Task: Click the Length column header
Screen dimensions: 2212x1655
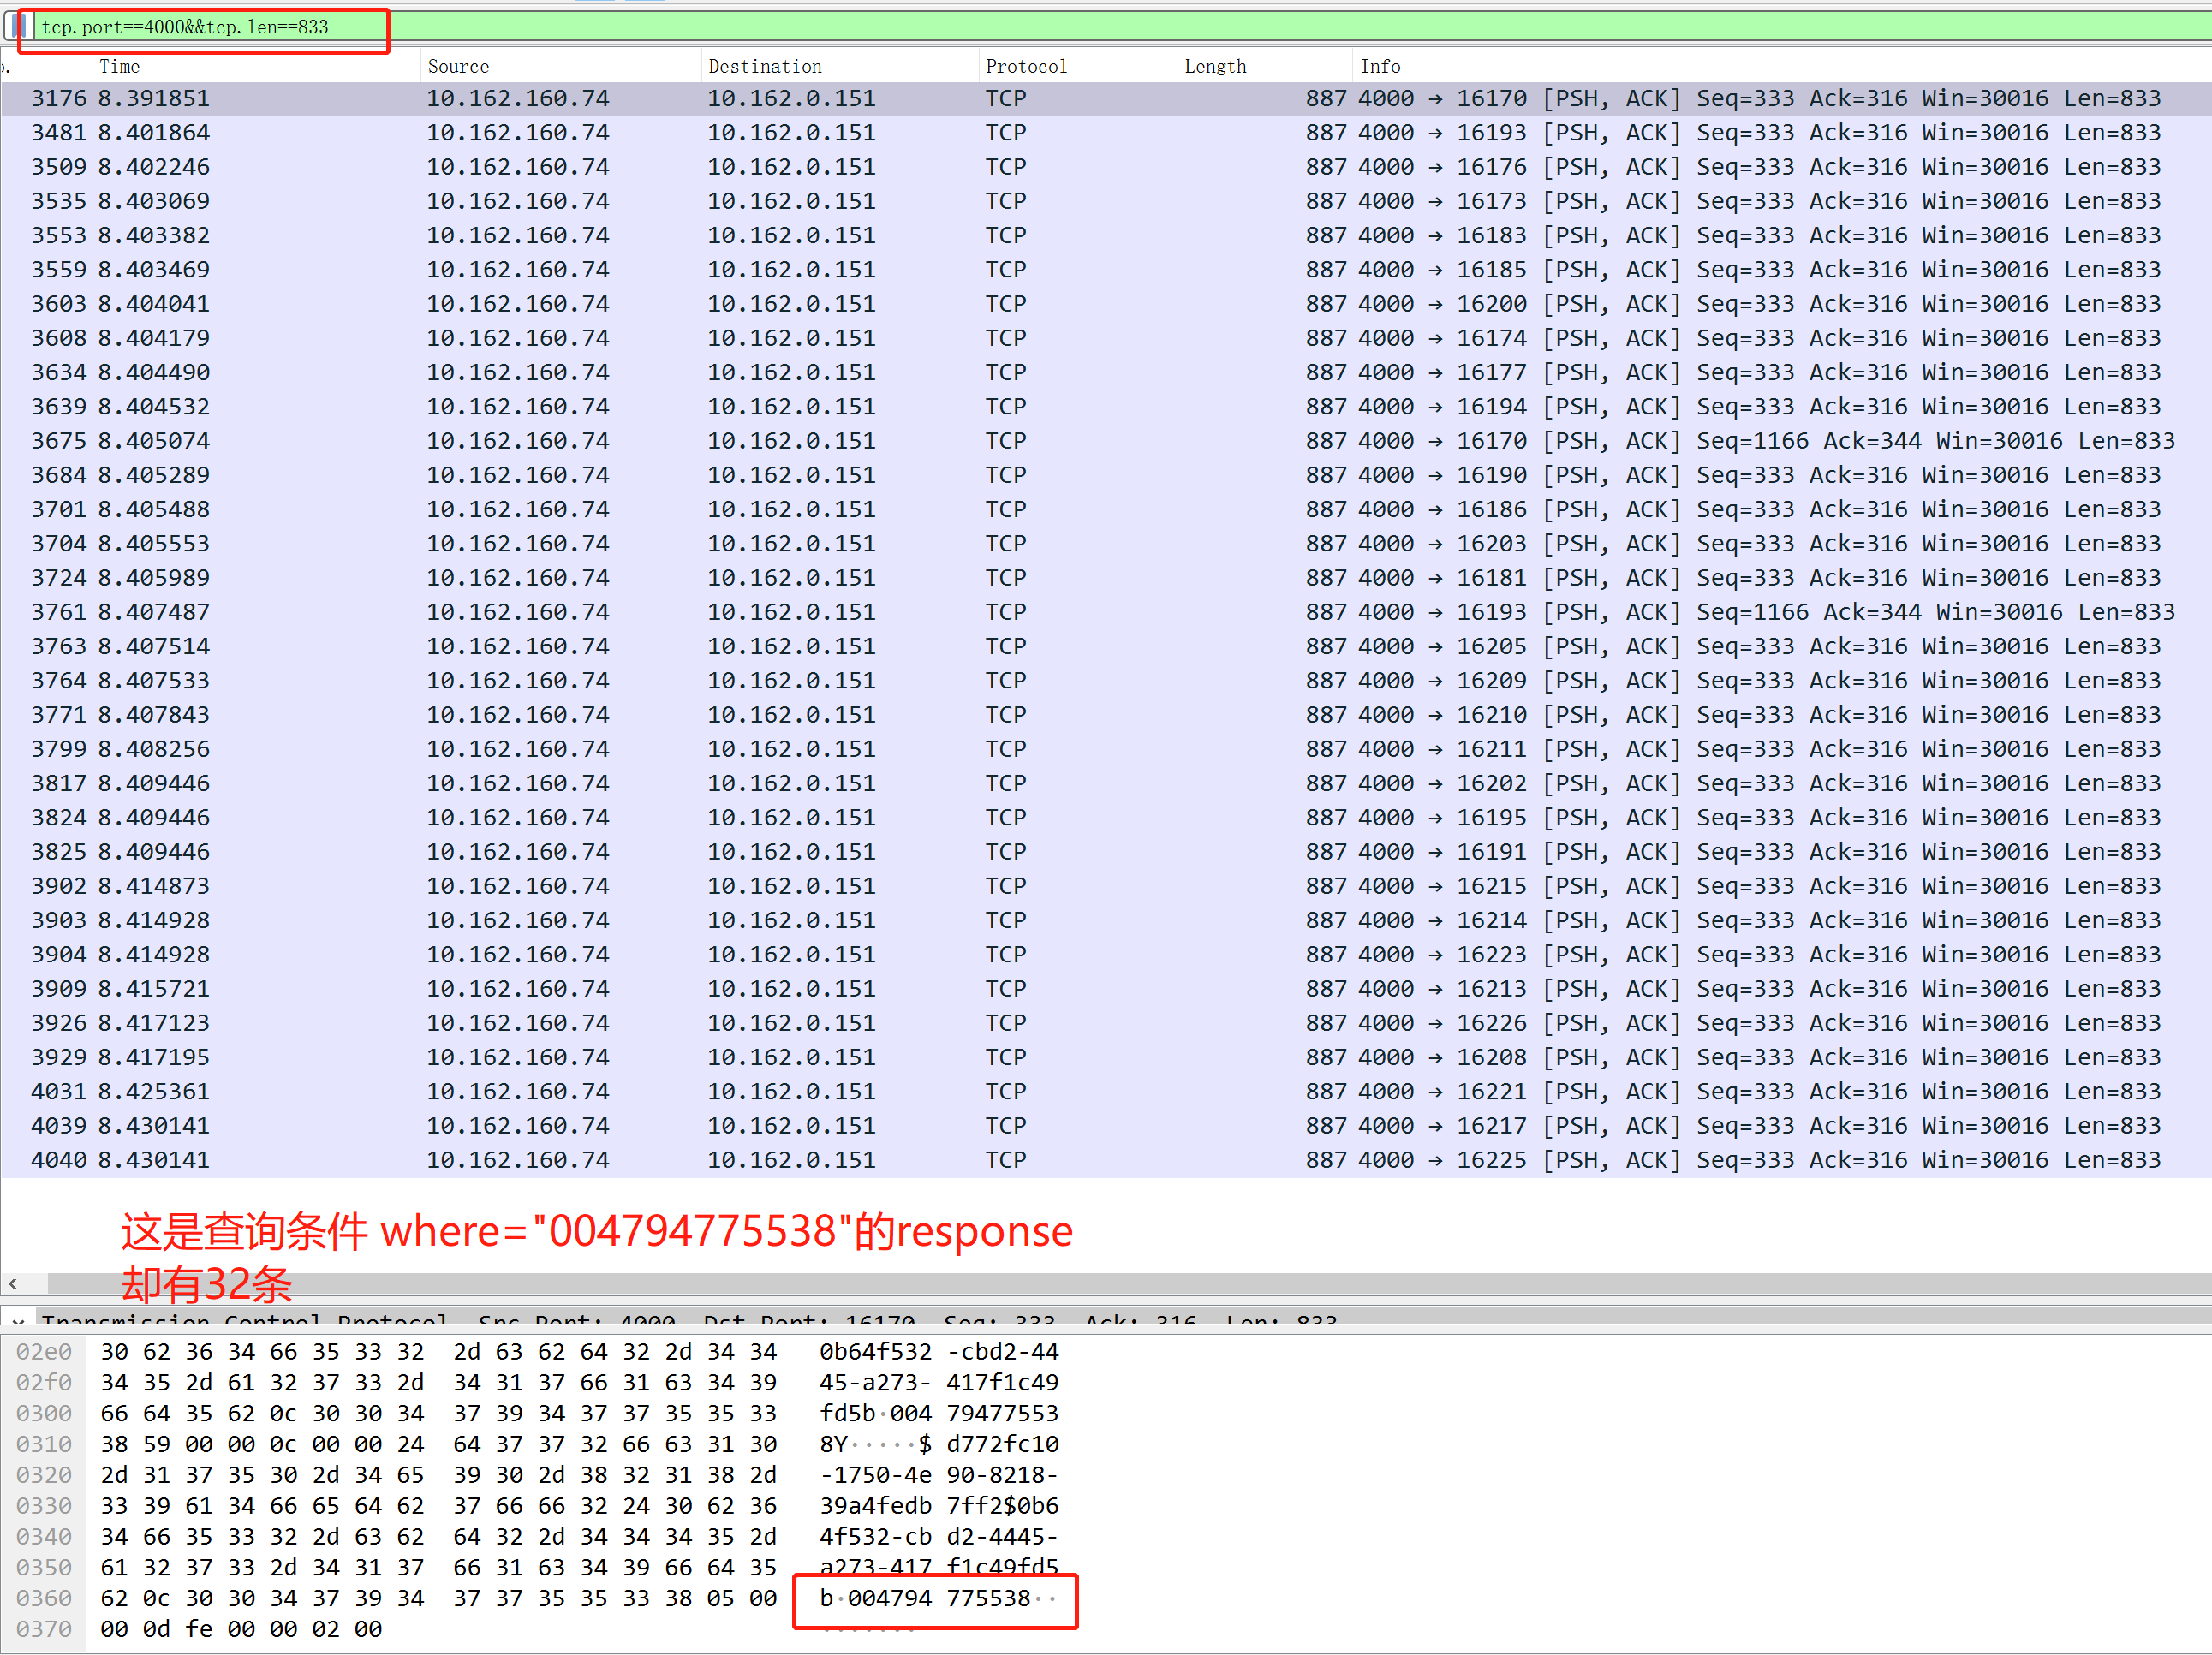Action: [x=1215, y=66]
